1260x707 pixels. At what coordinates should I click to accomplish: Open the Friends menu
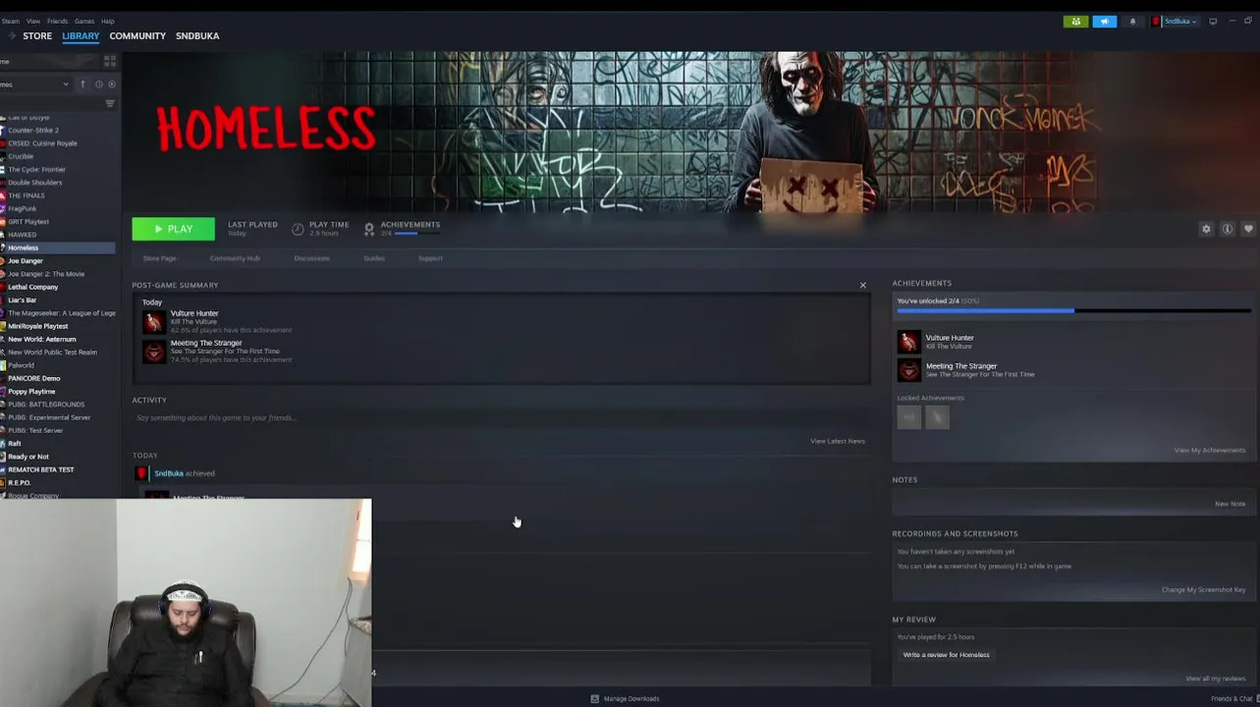click(58, 21)
